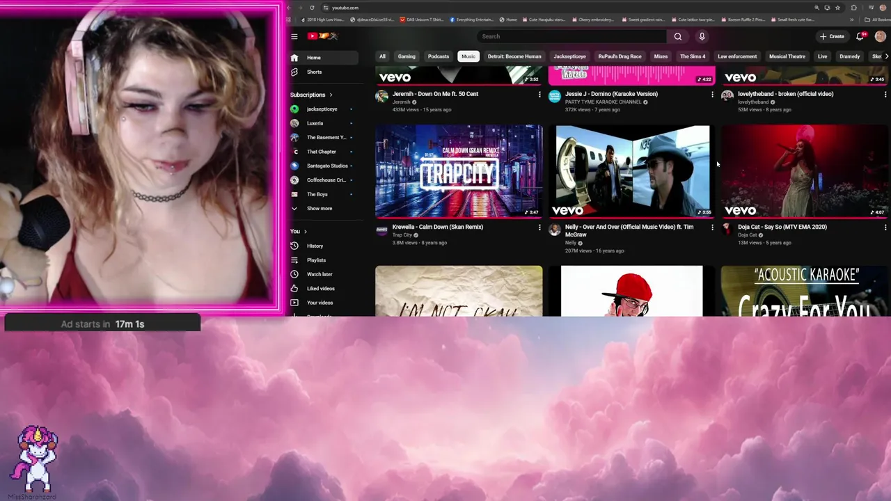Viewport: 891px width, 501px height.
Task: Click the Create button
Action: [x=832, y=36]
